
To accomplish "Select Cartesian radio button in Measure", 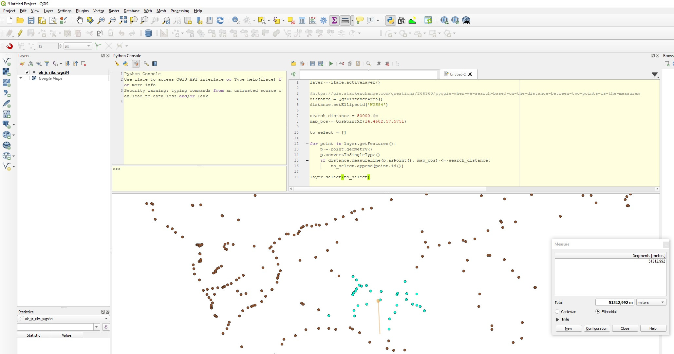I will (557, 312).
